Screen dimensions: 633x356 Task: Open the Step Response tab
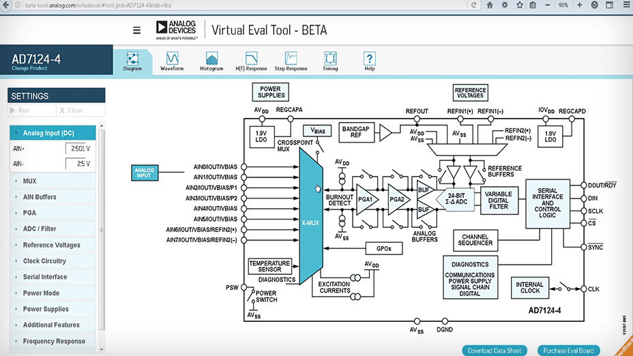(x=291, y=61)
